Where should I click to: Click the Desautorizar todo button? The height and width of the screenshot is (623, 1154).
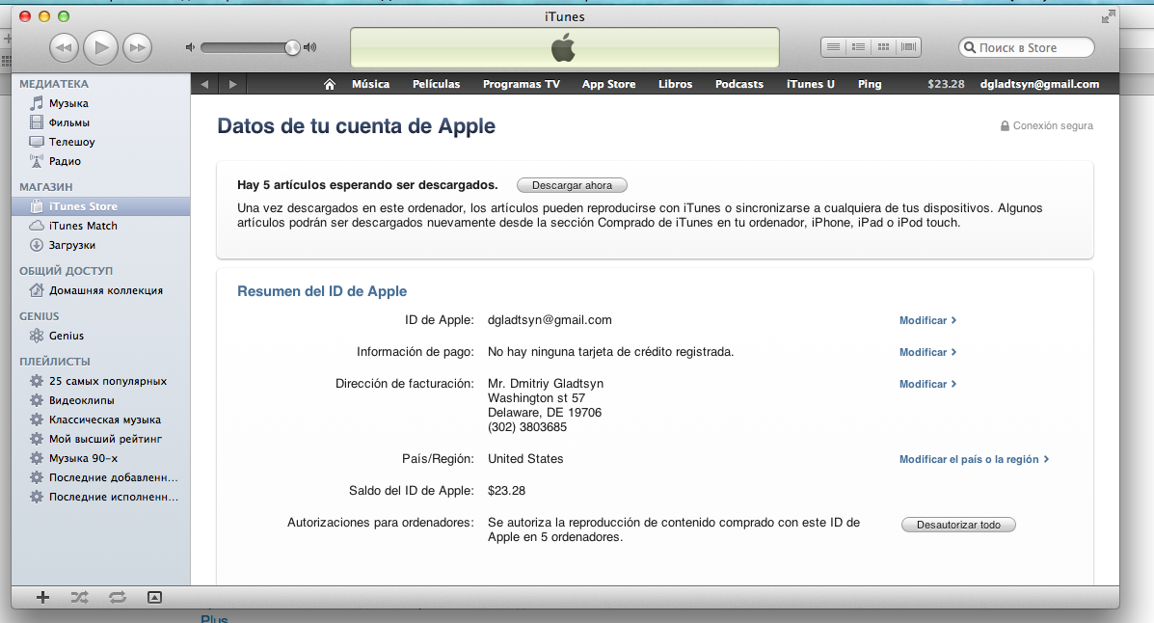coord(958,525)
